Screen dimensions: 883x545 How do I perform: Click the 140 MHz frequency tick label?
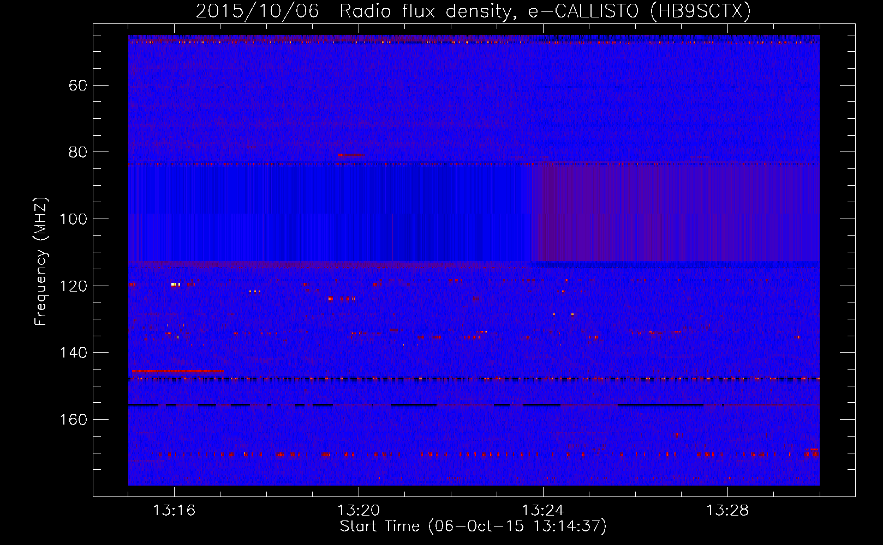click(74, 353)
